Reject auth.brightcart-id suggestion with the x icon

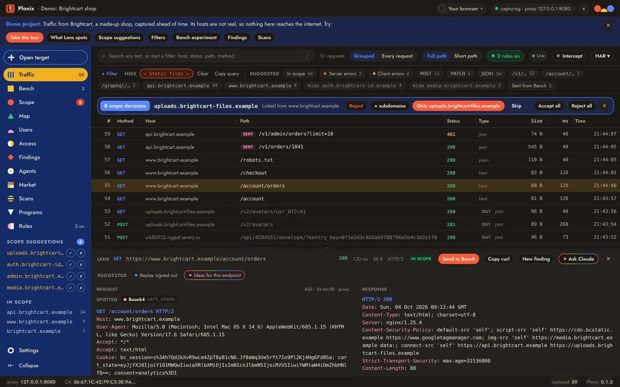(x=81, y=264)
